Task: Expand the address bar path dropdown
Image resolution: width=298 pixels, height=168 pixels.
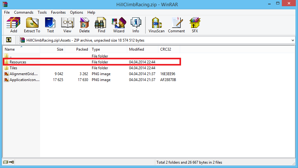Action: (293, 40)
